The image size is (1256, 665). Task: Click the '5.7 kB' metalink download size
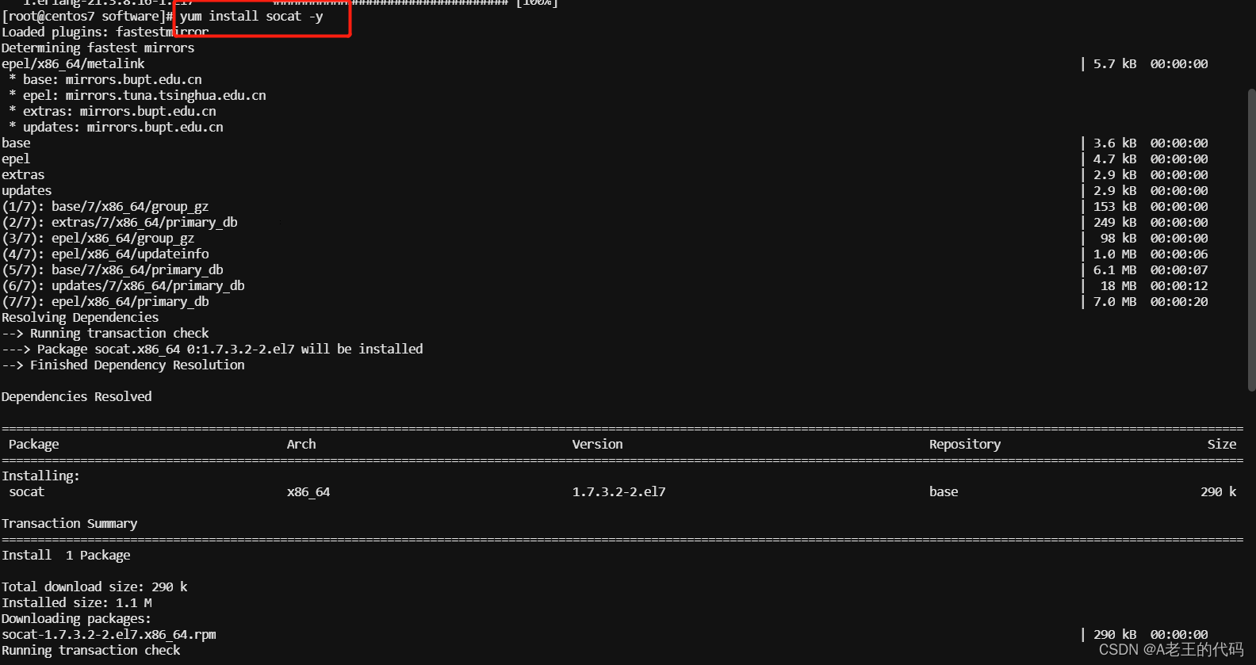pyautogui.click(x=1115, y=63)
